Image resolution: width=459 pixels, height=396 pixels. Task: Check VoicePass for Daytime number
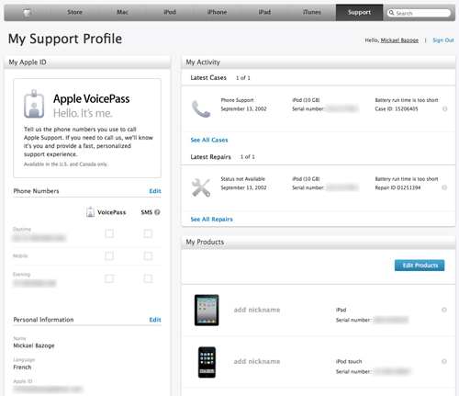tap(109, 233)
